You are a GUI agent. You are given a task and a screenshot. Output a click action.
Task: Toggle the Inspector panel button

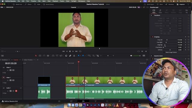click(181, 4)
